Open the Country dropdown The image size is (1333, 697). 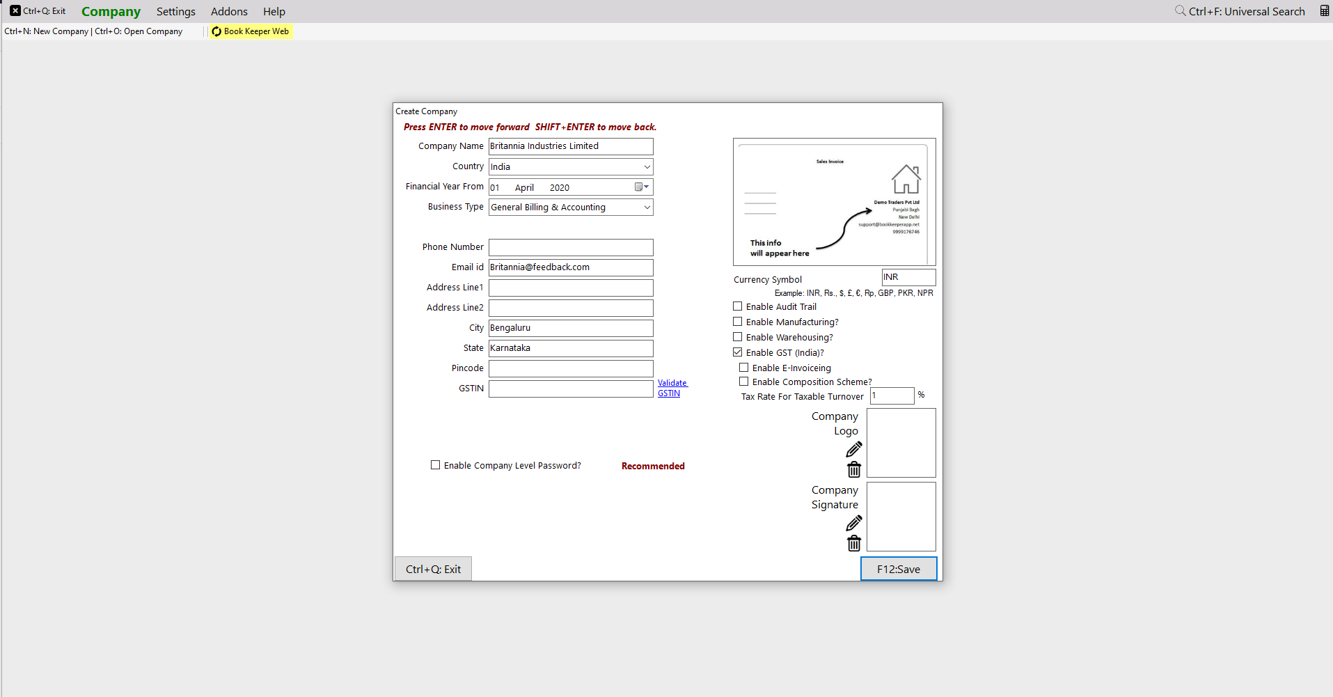pyautogui.click(x=647, y=167)
